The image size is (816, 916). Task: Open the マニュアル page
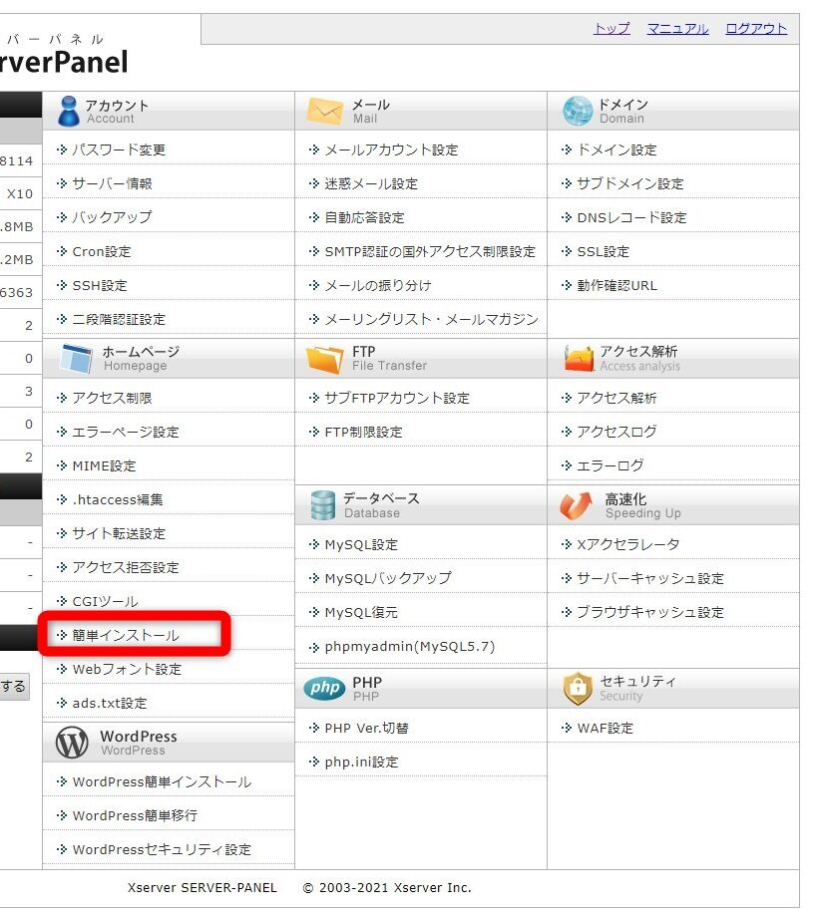click(676, 29)
